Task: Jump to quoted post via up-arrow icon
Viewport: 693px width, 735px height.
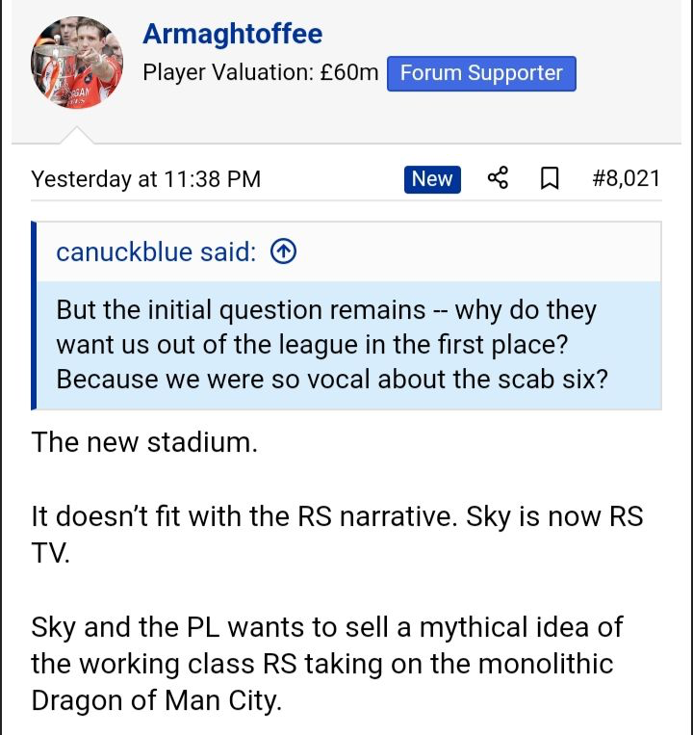Action: tap(283, 251)
